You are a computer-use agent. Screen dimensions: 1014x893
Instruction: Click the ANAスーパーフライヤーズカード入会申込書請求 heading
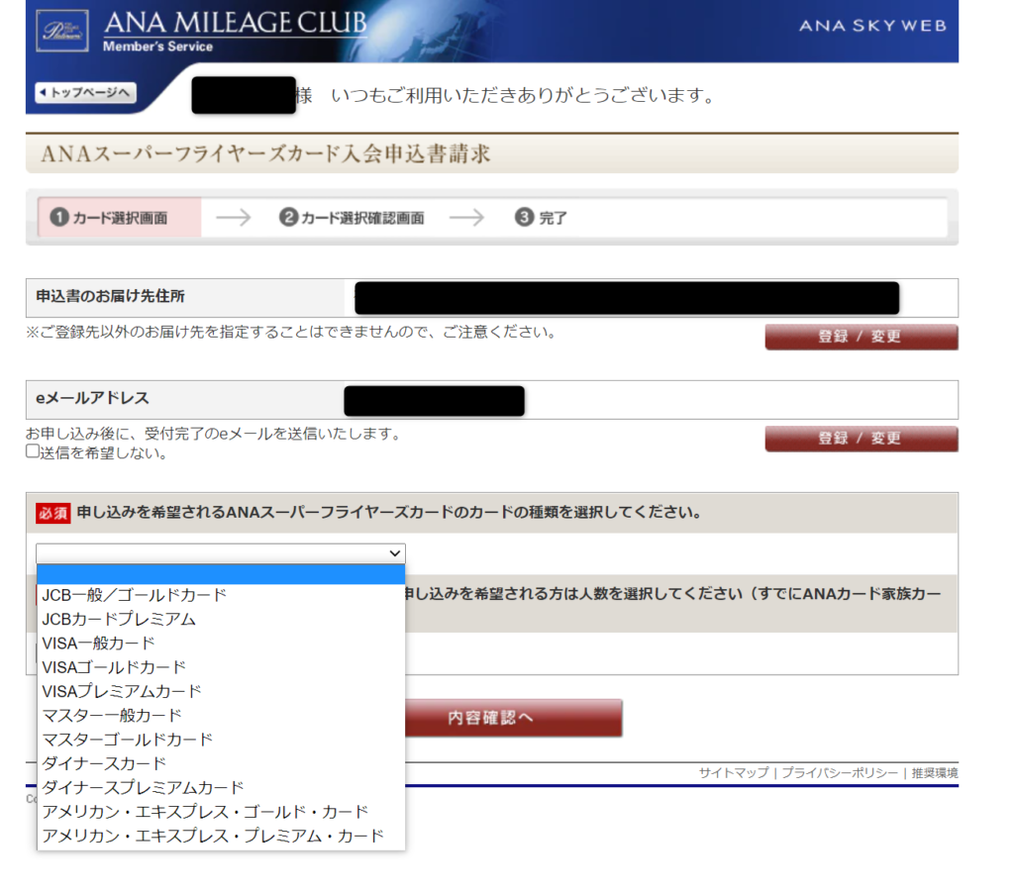click(265, 153)
